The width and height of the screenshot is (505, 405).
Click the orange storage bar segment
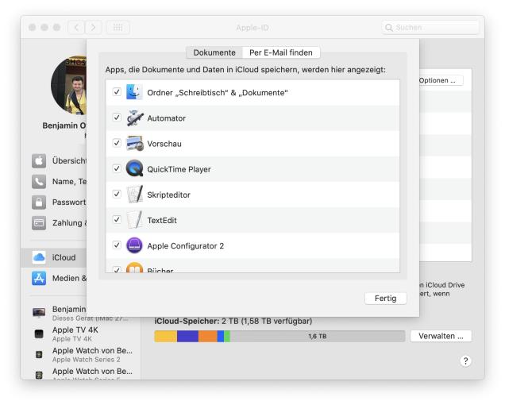(x=208, y=336)
